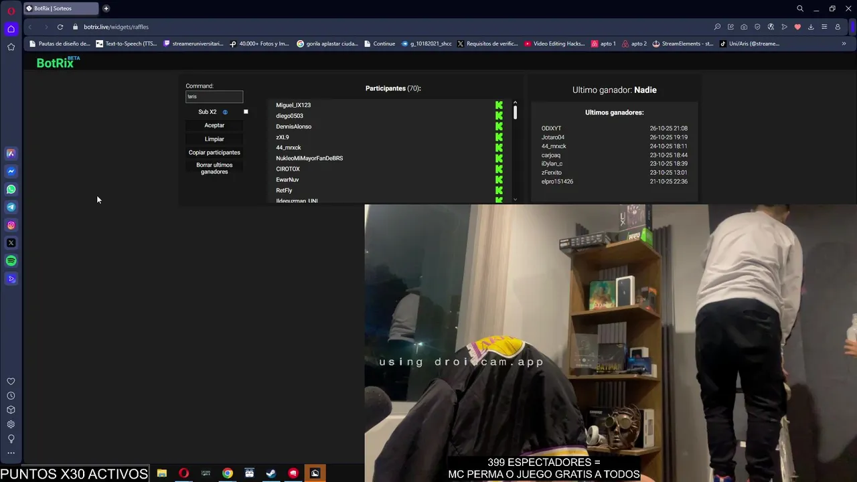Viewport: 857px width, 482px height.
Task: Select past winner Jotaro04
Action: pyautogui.click(x=553, y=137)
